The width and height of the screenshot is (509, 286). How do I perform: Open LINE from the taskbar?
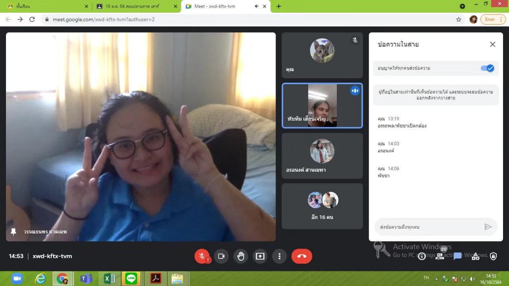pyautogui.click(x=131, y=278)
